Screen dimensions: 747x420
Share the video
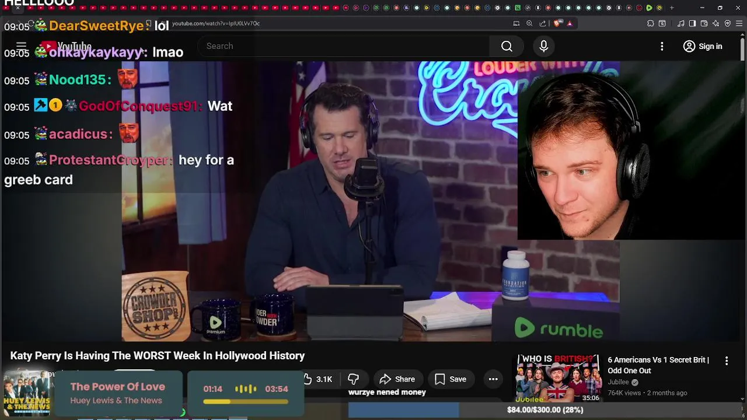tap(397, 379)
